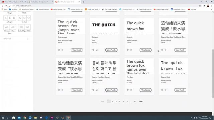Screen dimensions: 214x120
Task: Select the high x-height filter option
Action: coord(14,18)
